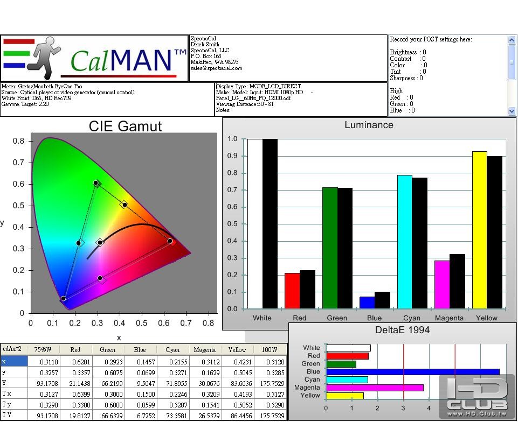Click the down arrow of the POST settings scrollbar
Image resolution: width=518 pixels, height=422 pixels.
512,111
